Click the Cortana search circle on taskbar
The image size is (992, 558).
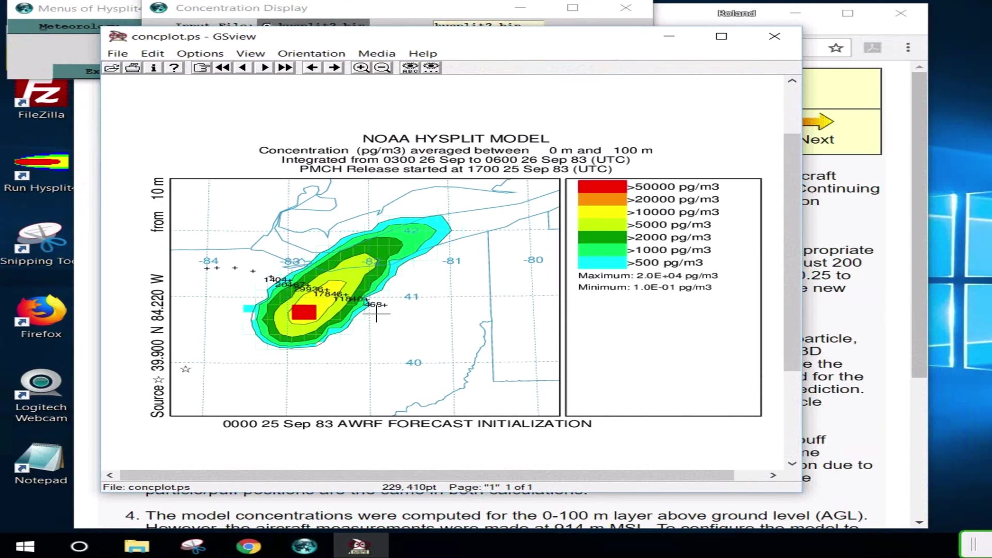tap(79, 546)
